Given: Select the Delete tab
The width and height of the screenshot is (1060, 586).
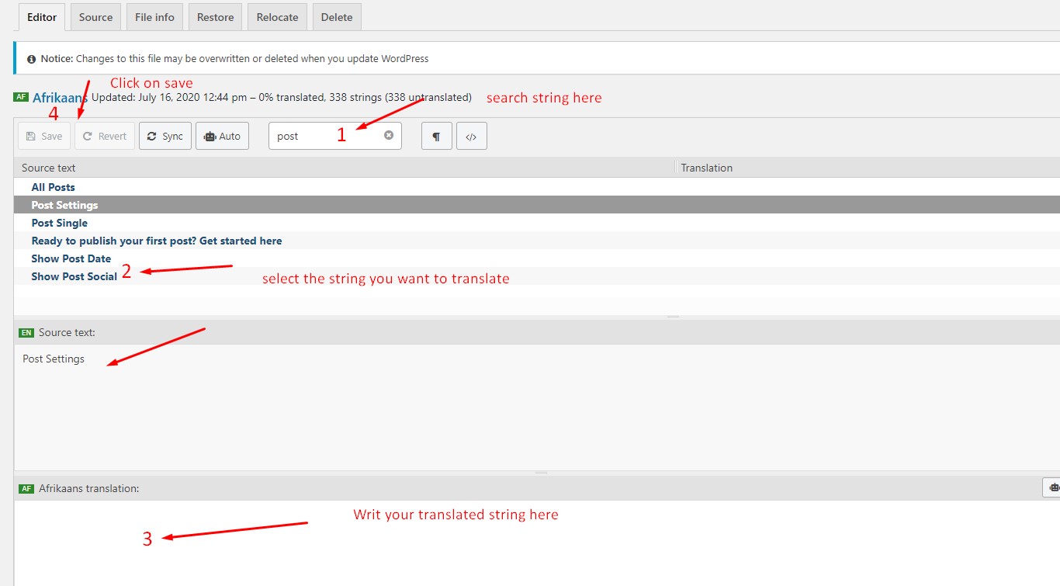Looking at the screenshot, I should pos(337,17).
